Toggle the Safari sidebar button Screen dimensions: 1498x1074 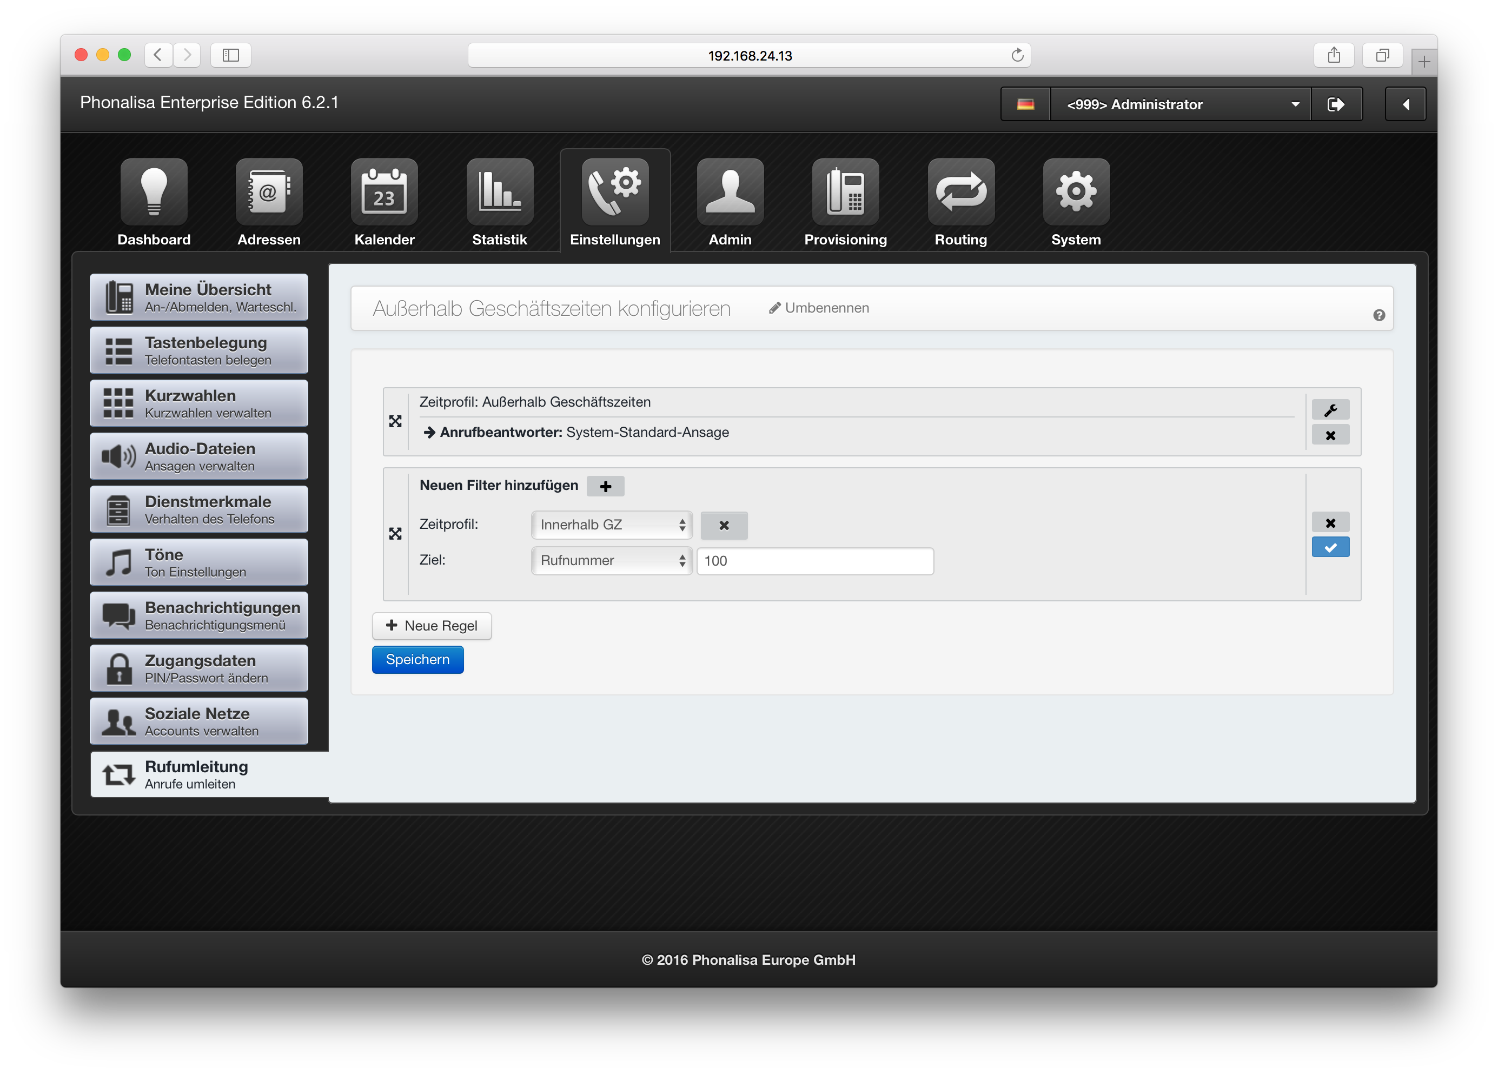[230, 56]
